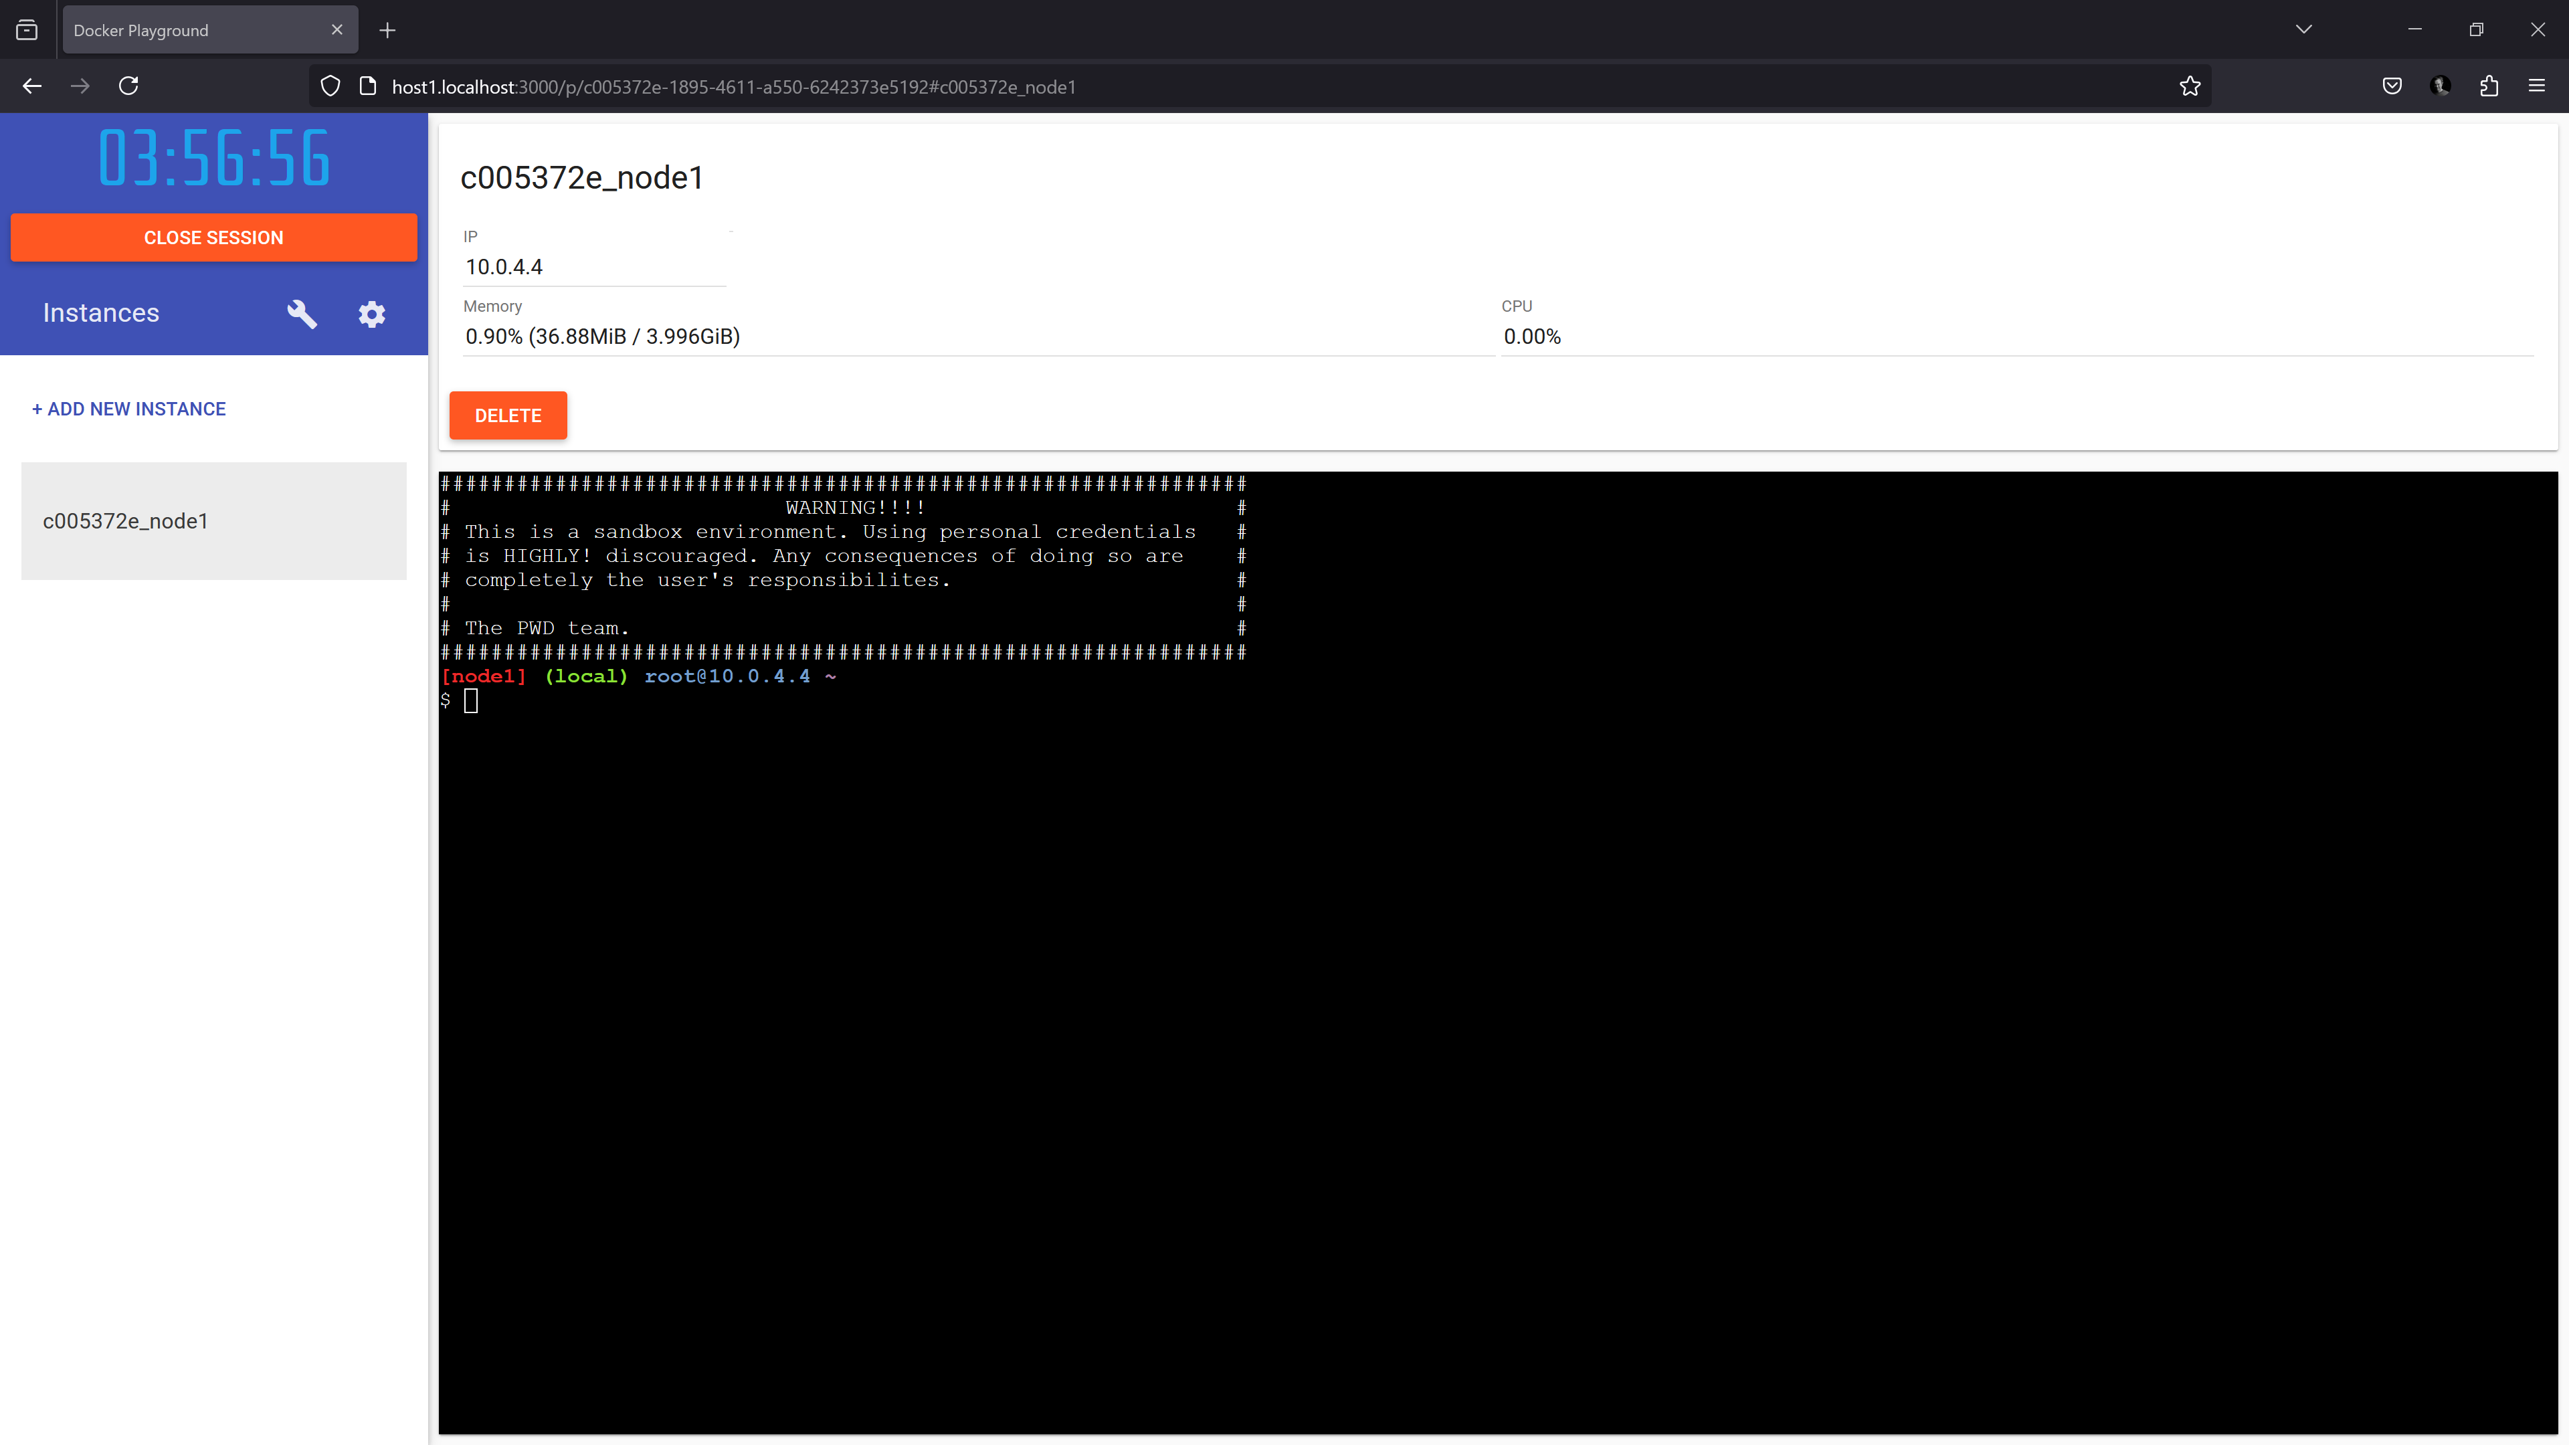Click the + ADD NEW INSTANCE link
Screen dimensions: 2569x1445
(128, 409)
